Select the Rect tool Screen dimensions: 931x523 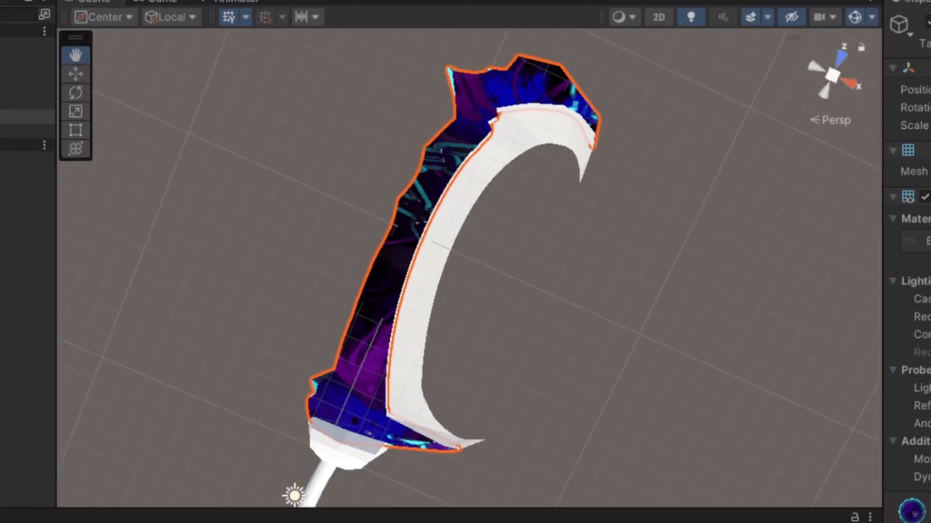75,130
